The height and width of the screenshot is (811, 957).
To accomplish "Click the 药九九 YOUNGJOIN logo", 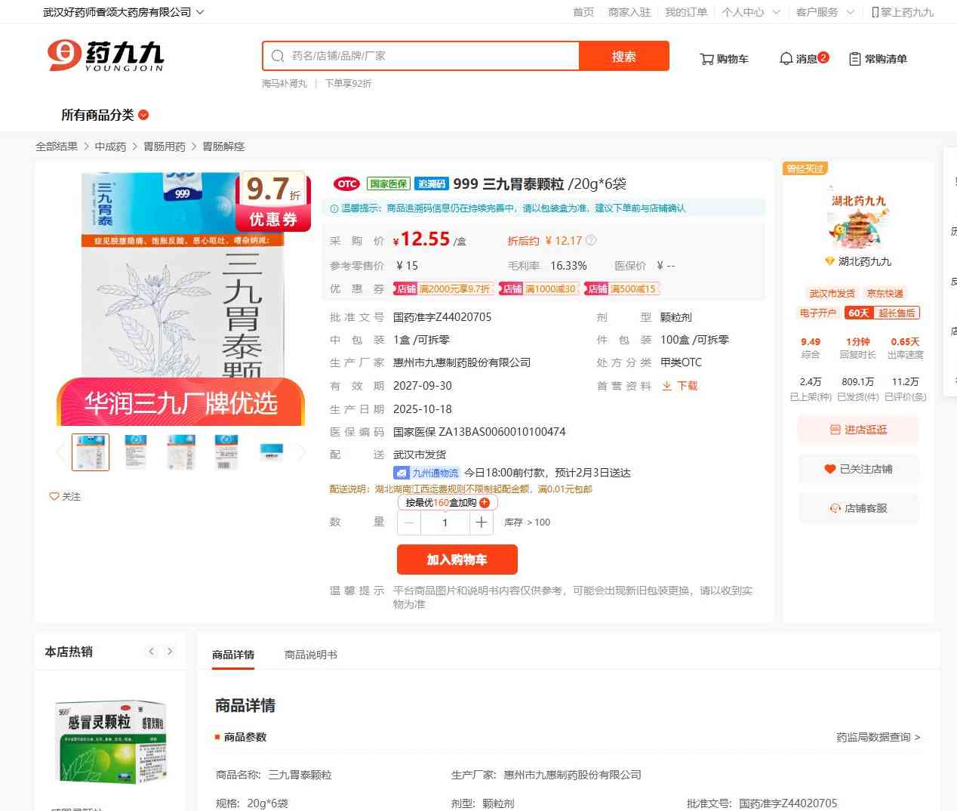I will pos(106,56).
